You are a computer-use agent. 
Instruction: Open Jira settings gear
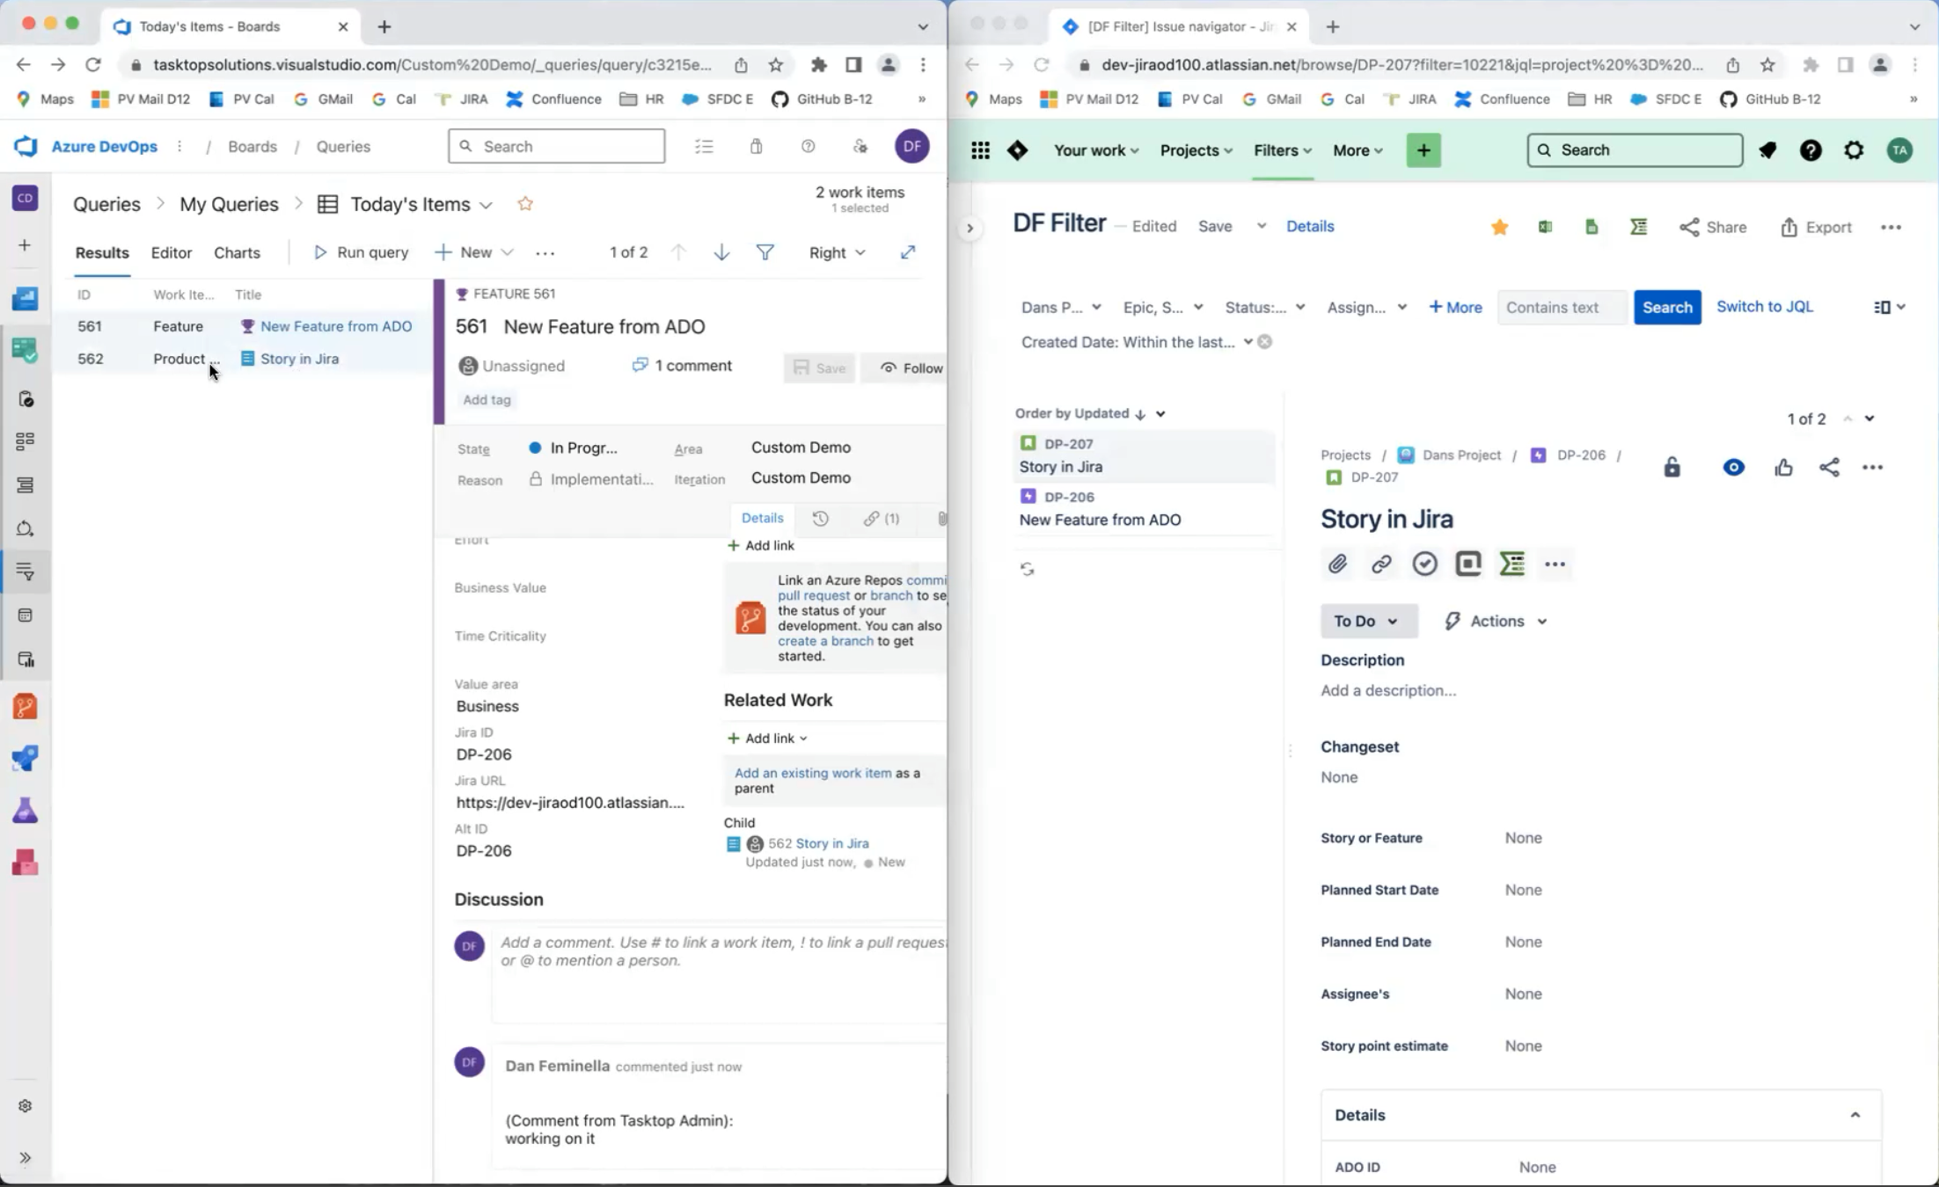pyautogui.click(x=1854, y=150)
